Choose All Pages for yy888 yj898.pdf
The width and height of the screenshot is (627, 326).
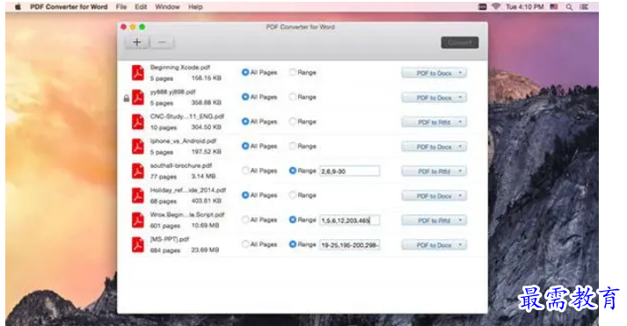click(x=245, y=97)
